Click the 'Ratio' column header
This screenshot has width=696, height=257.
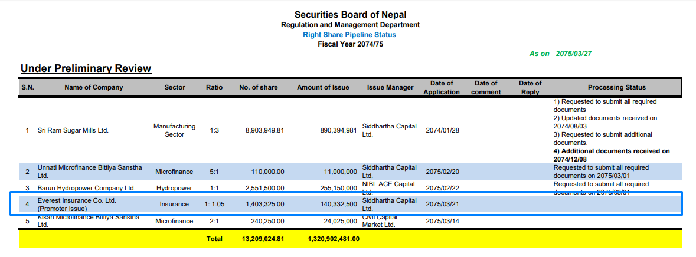pyautogui.click(x=214, y=87)
